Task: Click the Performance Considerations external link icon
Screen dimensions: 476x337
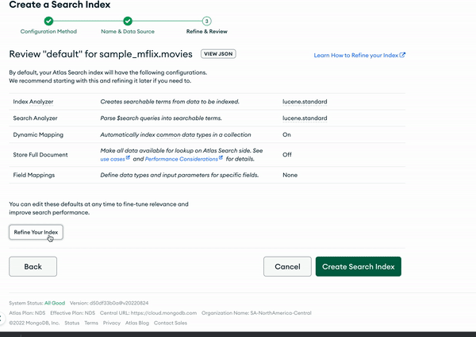Action: pos(219,159)
